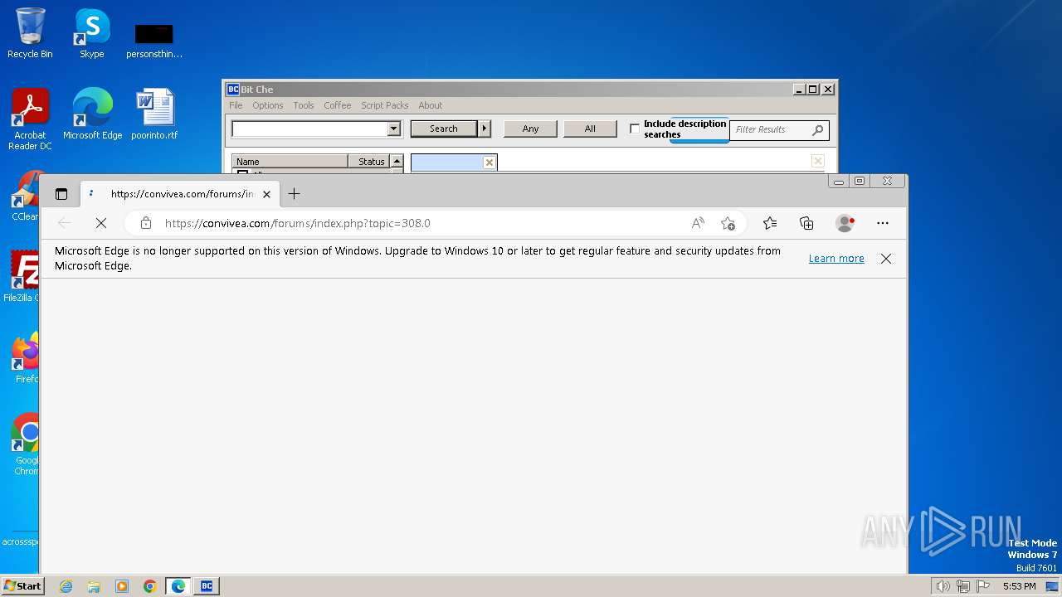
Task: Open the Options menu in Bit Che
Action: [268, 105]
